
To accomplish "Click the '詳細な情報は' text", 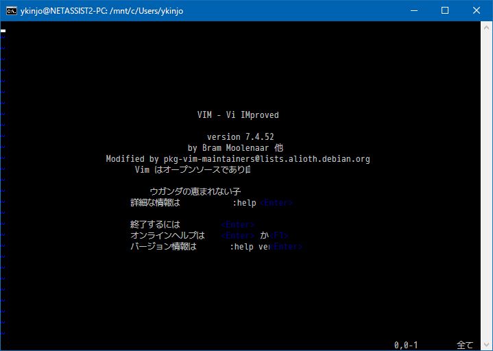I will (156, 203).
